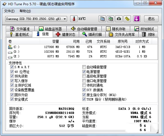Sort by the 容量 column header

[50, 41]
